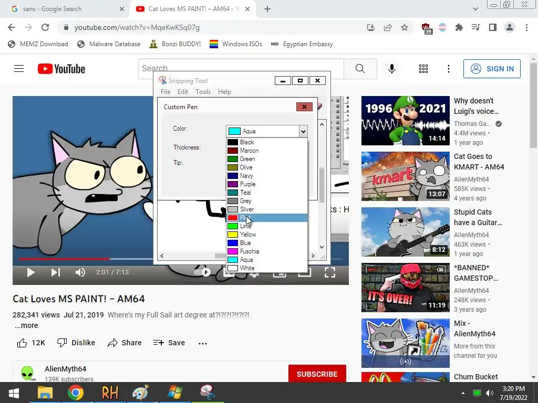Screen dimensions: 538x403
Task: Mute the video volume speaker icon
Action: [80, 272]
